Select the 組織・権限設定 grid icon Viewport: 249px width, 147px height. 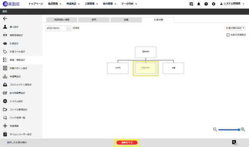point(5,60)
